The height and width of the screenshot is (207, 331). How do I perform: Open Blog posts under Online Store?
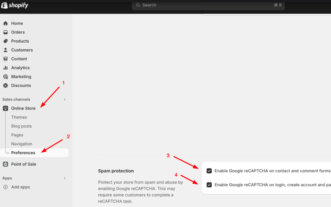[22, 126]
